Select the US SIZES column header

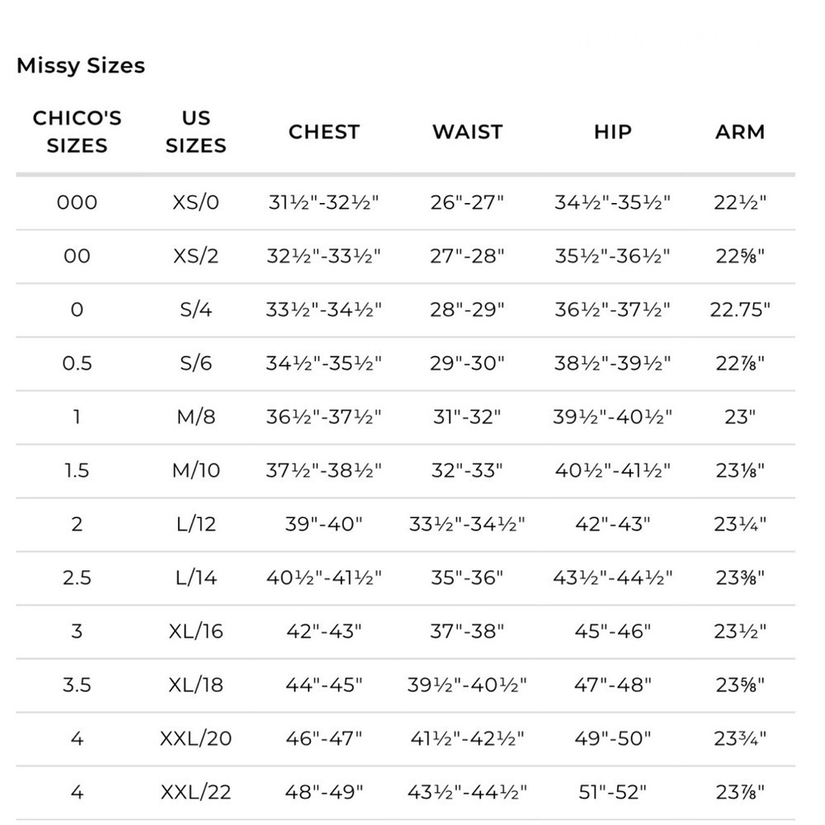196,131
